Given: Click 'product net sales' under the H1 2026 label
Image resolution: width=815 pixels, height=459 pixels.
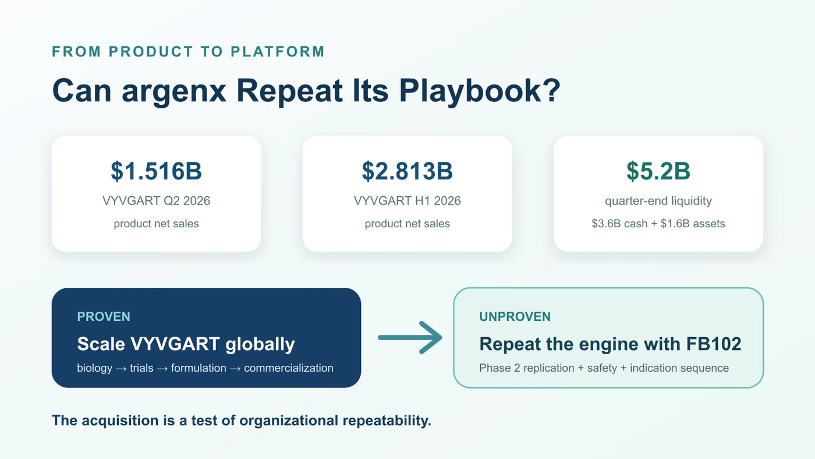Looking at the screenshot, I should (x=408, y=224).
